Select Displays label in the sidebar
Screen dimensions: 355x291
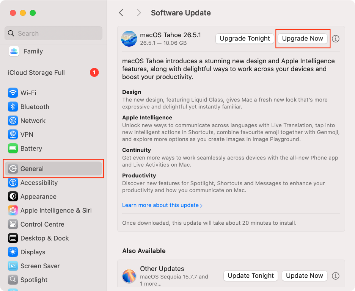(x=33, y=252)
